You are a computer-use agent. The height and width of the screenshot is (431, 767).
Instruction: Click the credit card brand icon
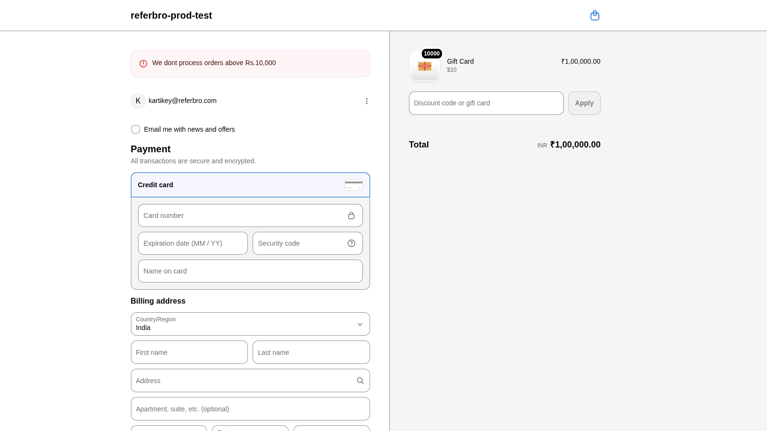point(354,185)
